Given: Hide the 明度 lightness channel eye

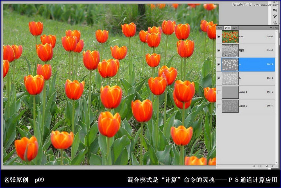Looking at the screenshot, I should coord(219,51).
